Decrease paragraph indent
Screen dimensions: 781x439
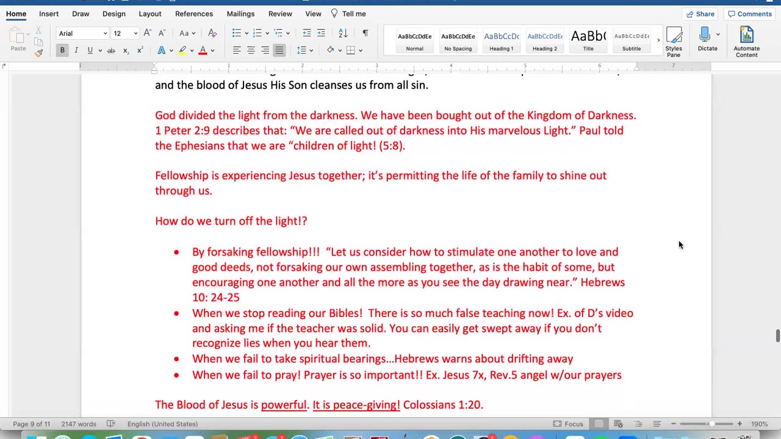tap(307, 33)
